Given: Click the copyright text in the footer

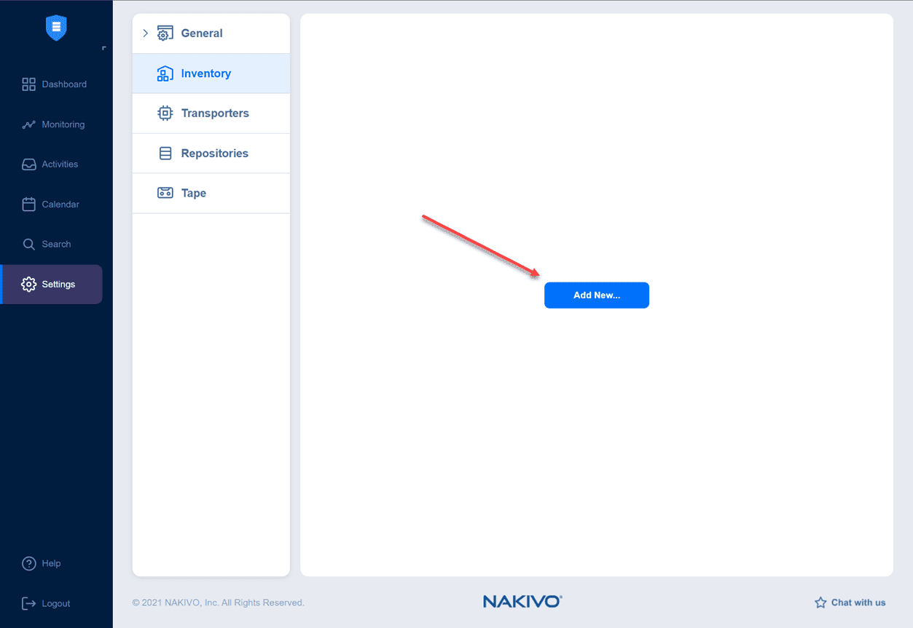Looking at the screenshot, I should pos(219,603).
